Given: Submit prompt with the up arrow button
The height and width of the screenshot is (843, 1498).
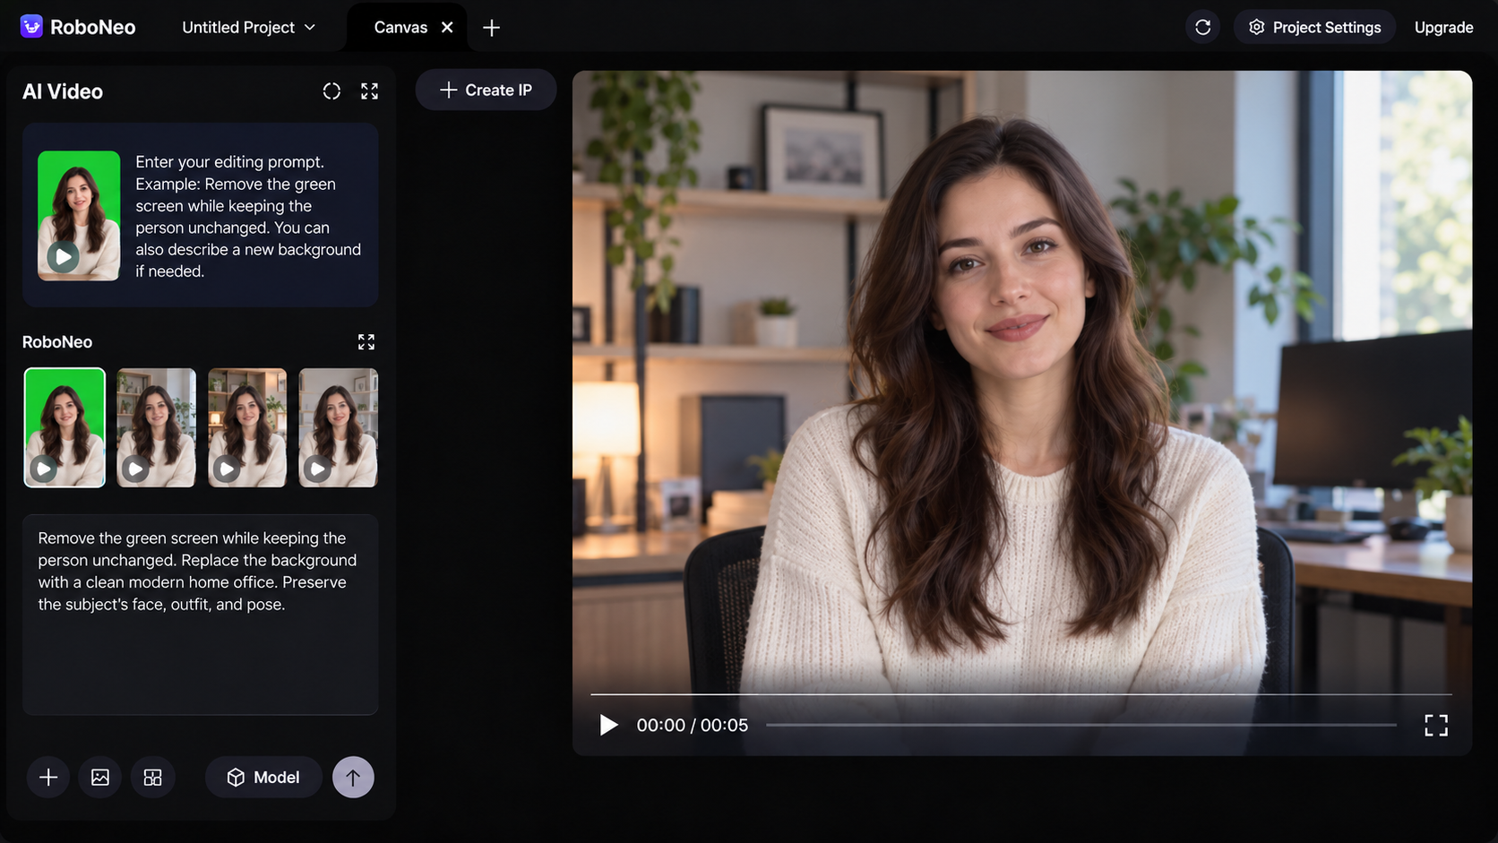Looking at the screenshot, I should point(353,778).
